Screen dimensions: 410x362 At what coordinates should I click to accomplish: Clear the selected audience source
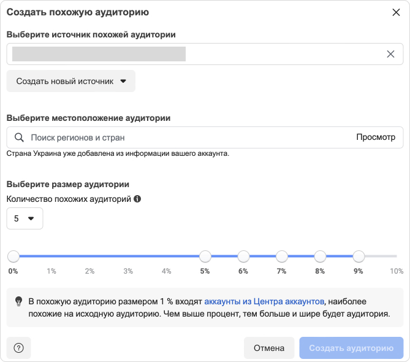(390, 54)
